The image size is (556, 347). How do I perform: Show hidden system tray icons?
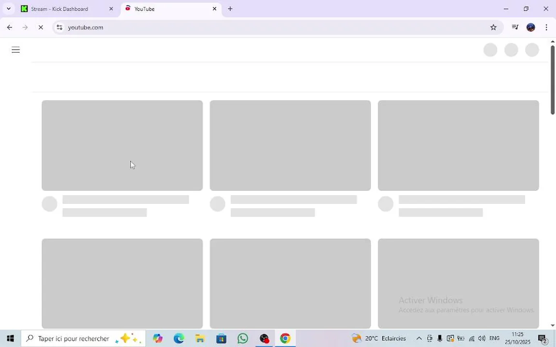(x=419, y=338)
